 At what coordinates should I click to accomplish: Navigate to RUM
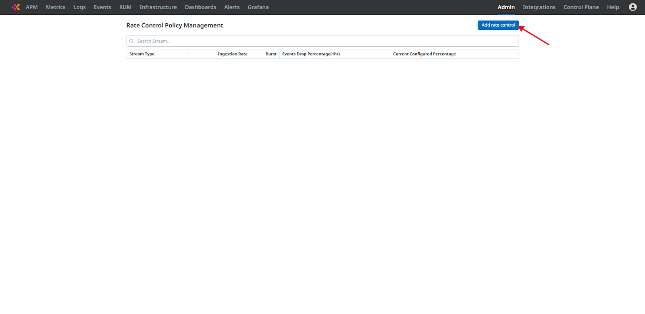click(x=125, y=7)
